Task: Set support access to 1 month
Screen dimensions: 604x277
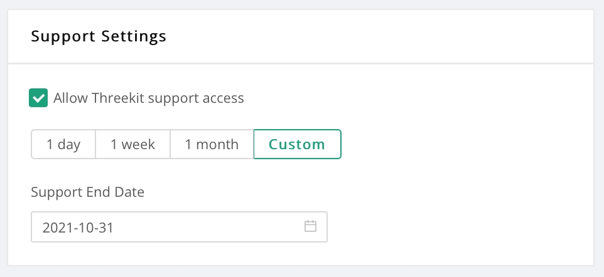Action: (x=212, y=144)
